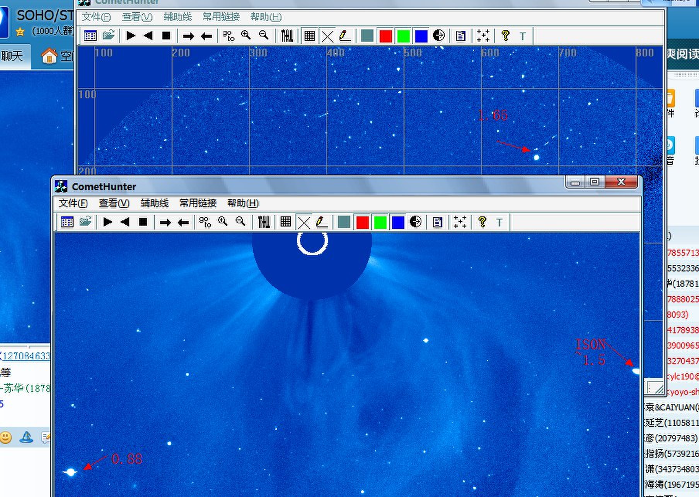Click the star pattern icon in front CometHunter
The image size is (699, 497).
[460, 222]
